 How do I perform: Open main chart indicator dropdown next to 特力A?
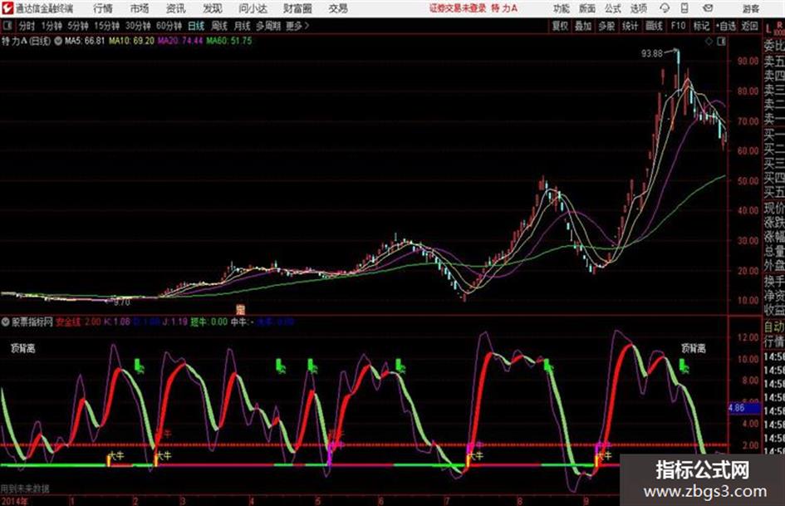[x=58, y=41]
